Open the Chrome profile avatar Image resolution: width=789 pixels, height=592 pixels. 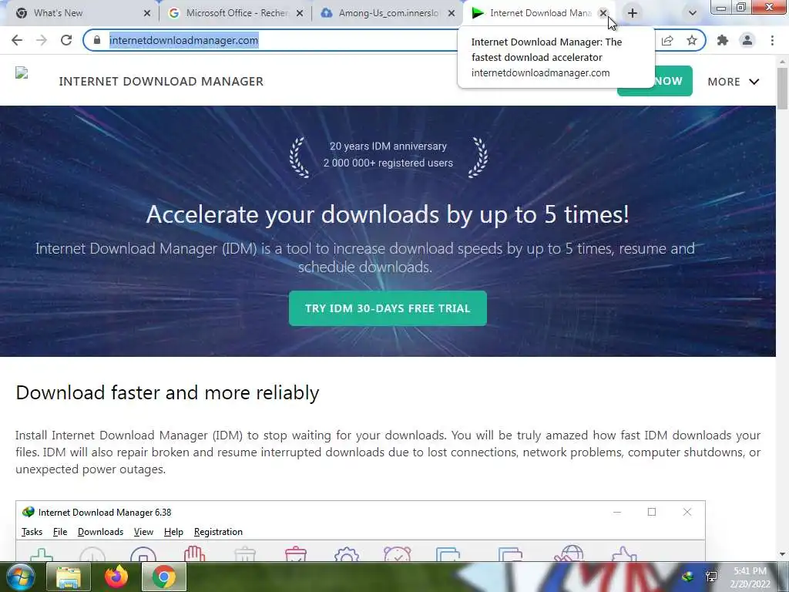747,40
